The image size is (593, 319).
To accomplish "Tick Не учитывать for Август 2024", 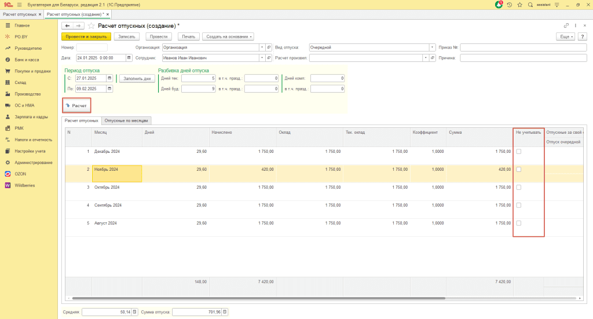I will coord(519,223).
